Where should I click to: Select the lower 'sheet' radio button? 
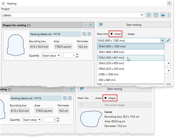(92, 98)
